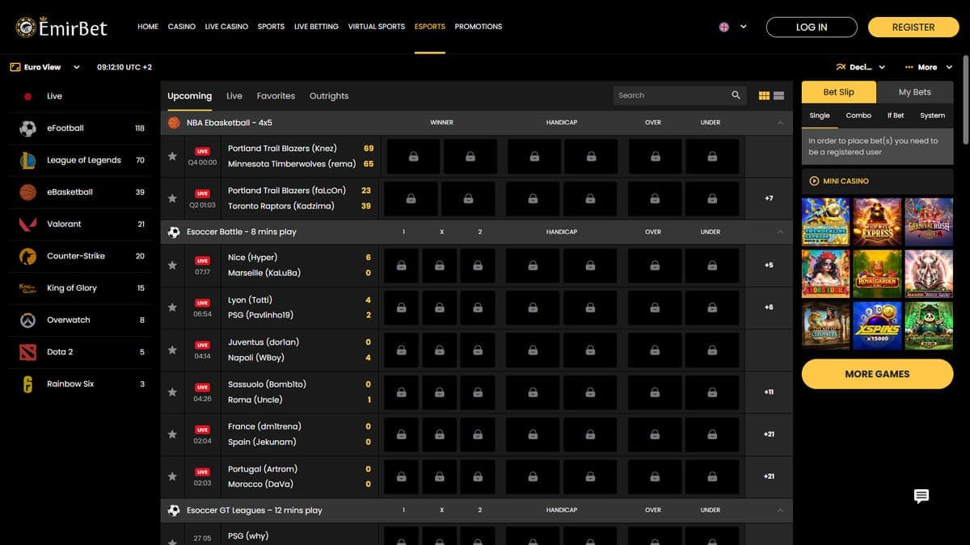Expand +11 markets for Sassuolo vs Roma
Viewport: 970px width, 545px height.
pos(769,392)
